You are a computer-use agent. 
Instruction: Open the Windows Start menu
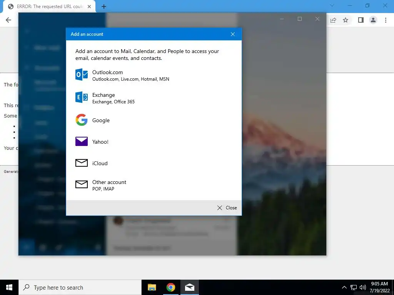[9, 287]
